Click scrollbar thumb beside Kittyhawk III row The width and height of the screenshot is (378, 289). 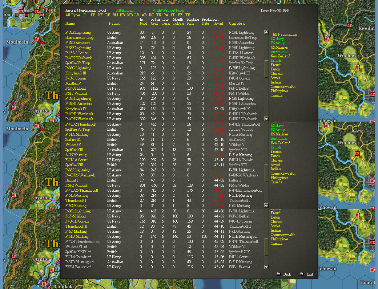click(x=266, y=69)
